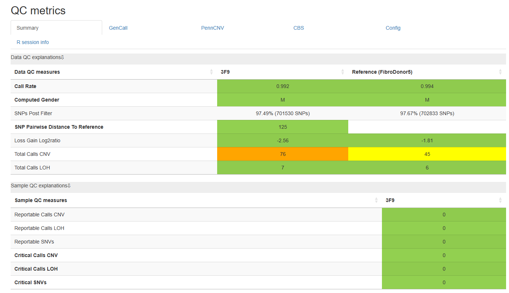Sort by the Sample QC measures column

pos(196,200)
